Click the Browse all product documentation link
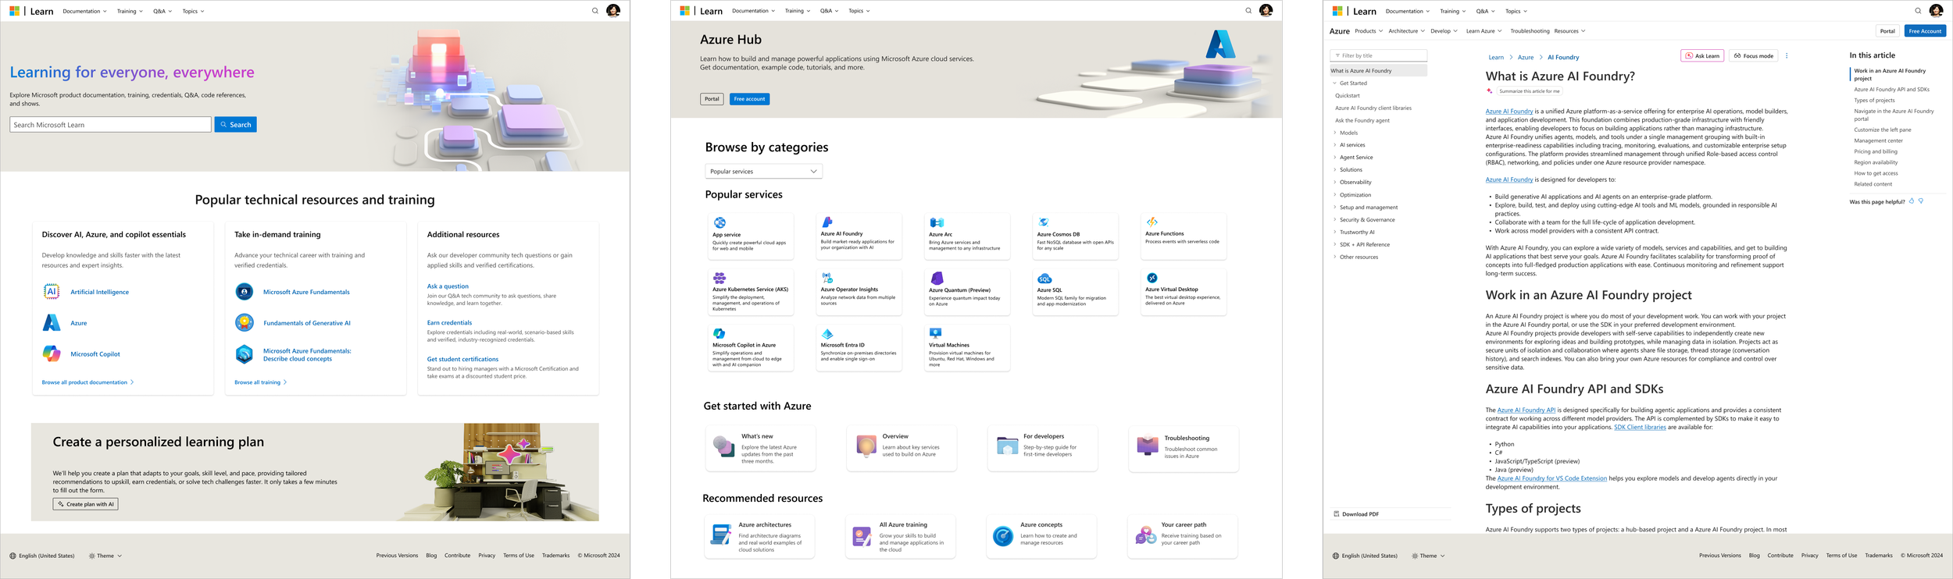 coord(87,382)
